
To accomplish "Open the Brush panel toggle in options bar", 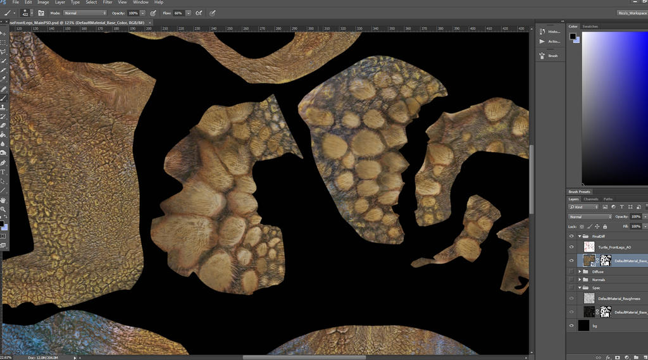I will click(x=41, y=13).
